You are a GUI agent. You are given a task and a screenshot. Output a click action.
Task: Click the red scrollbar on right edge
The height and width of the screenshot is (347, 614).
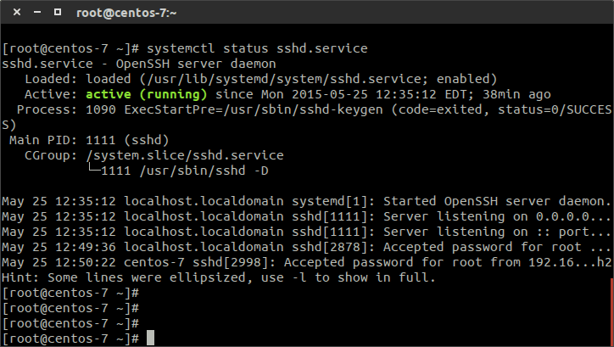coord(612,311)
